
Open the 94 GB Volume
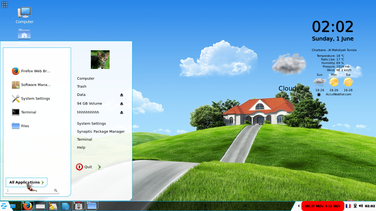tap(89, 104)
